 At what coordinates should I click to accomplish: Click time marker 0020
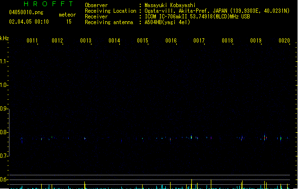[x=284, y=41]
